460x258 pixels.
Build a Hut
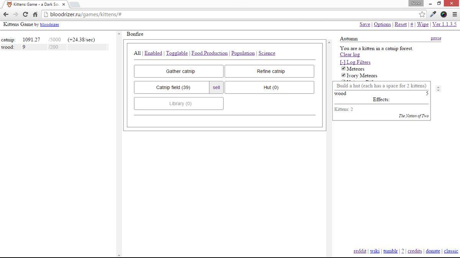[269, 87]
